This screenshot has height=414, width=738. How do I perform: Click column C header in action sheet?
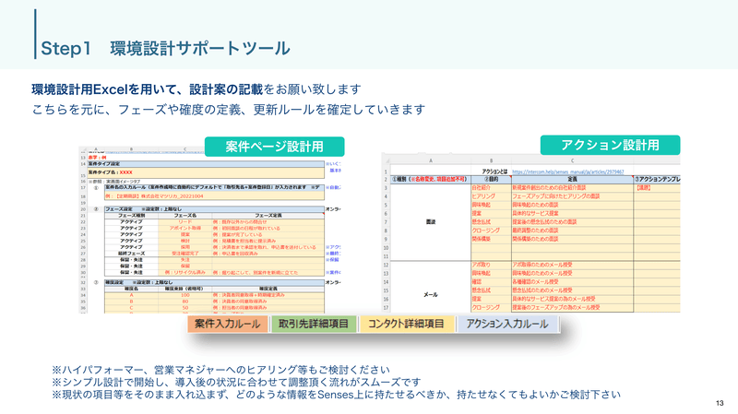(572, 160)
